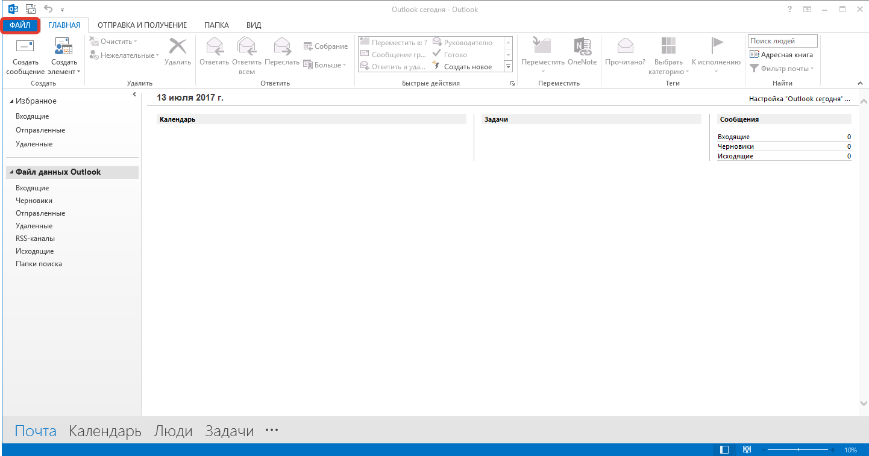Click the Categorize (Выбрать категорию) icon
The width and height of the screenshot is (869, 456).
(x=668, y=46)
